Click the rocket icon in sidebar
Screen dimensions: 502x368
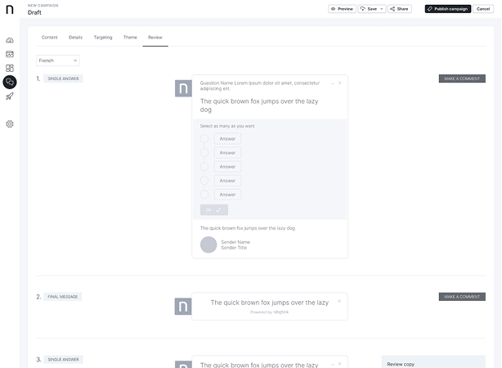point(10,96)
